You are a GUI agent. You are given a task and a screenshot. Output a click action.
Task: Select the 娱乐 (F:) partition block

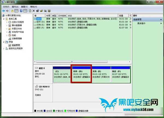121,75
